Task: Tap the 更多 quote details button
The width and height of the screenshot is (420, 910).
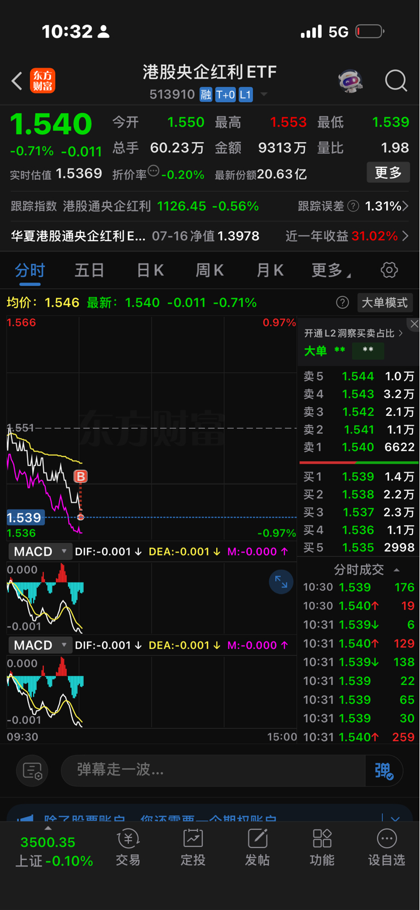Action: [388, 173]
